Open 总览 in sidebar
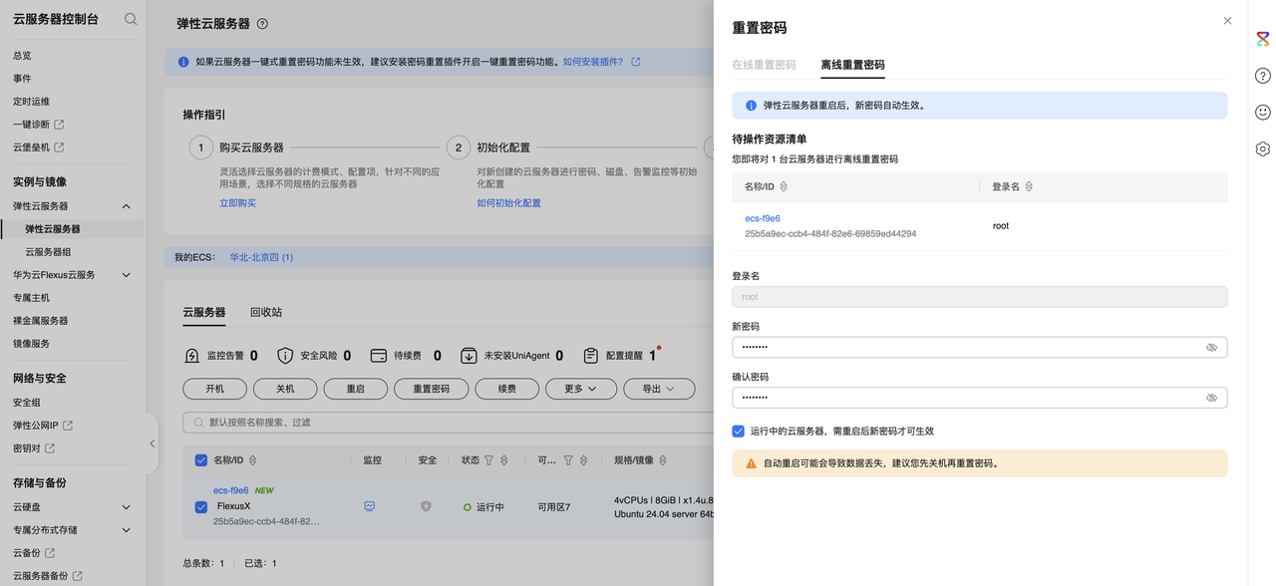 click(x=22, y=56)
